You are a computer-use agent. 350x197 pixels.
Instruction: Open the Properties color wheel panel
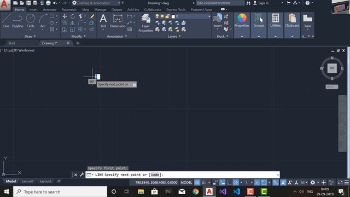point(242,21)
